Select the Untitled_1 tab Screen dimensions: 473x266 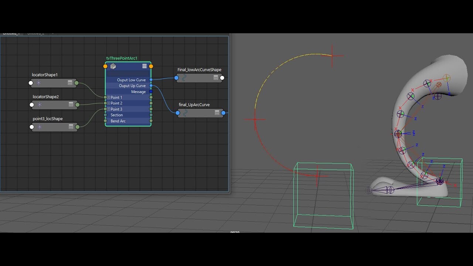pos(11,33)
